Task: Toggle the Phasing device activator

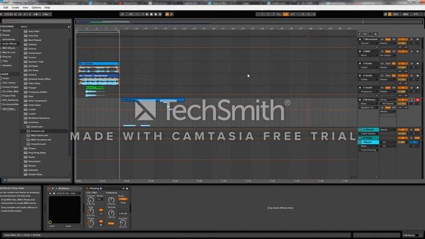Action: 87,189
